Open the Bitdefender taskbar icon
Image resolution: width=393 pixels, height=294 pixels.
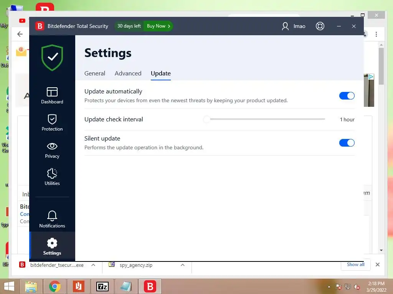[x=150, y=286]
